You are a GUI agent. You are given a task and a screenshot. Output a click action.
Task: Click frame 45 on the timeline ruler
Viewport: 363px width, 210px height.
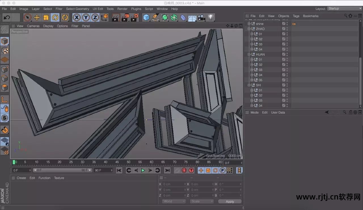coord(117,162)
